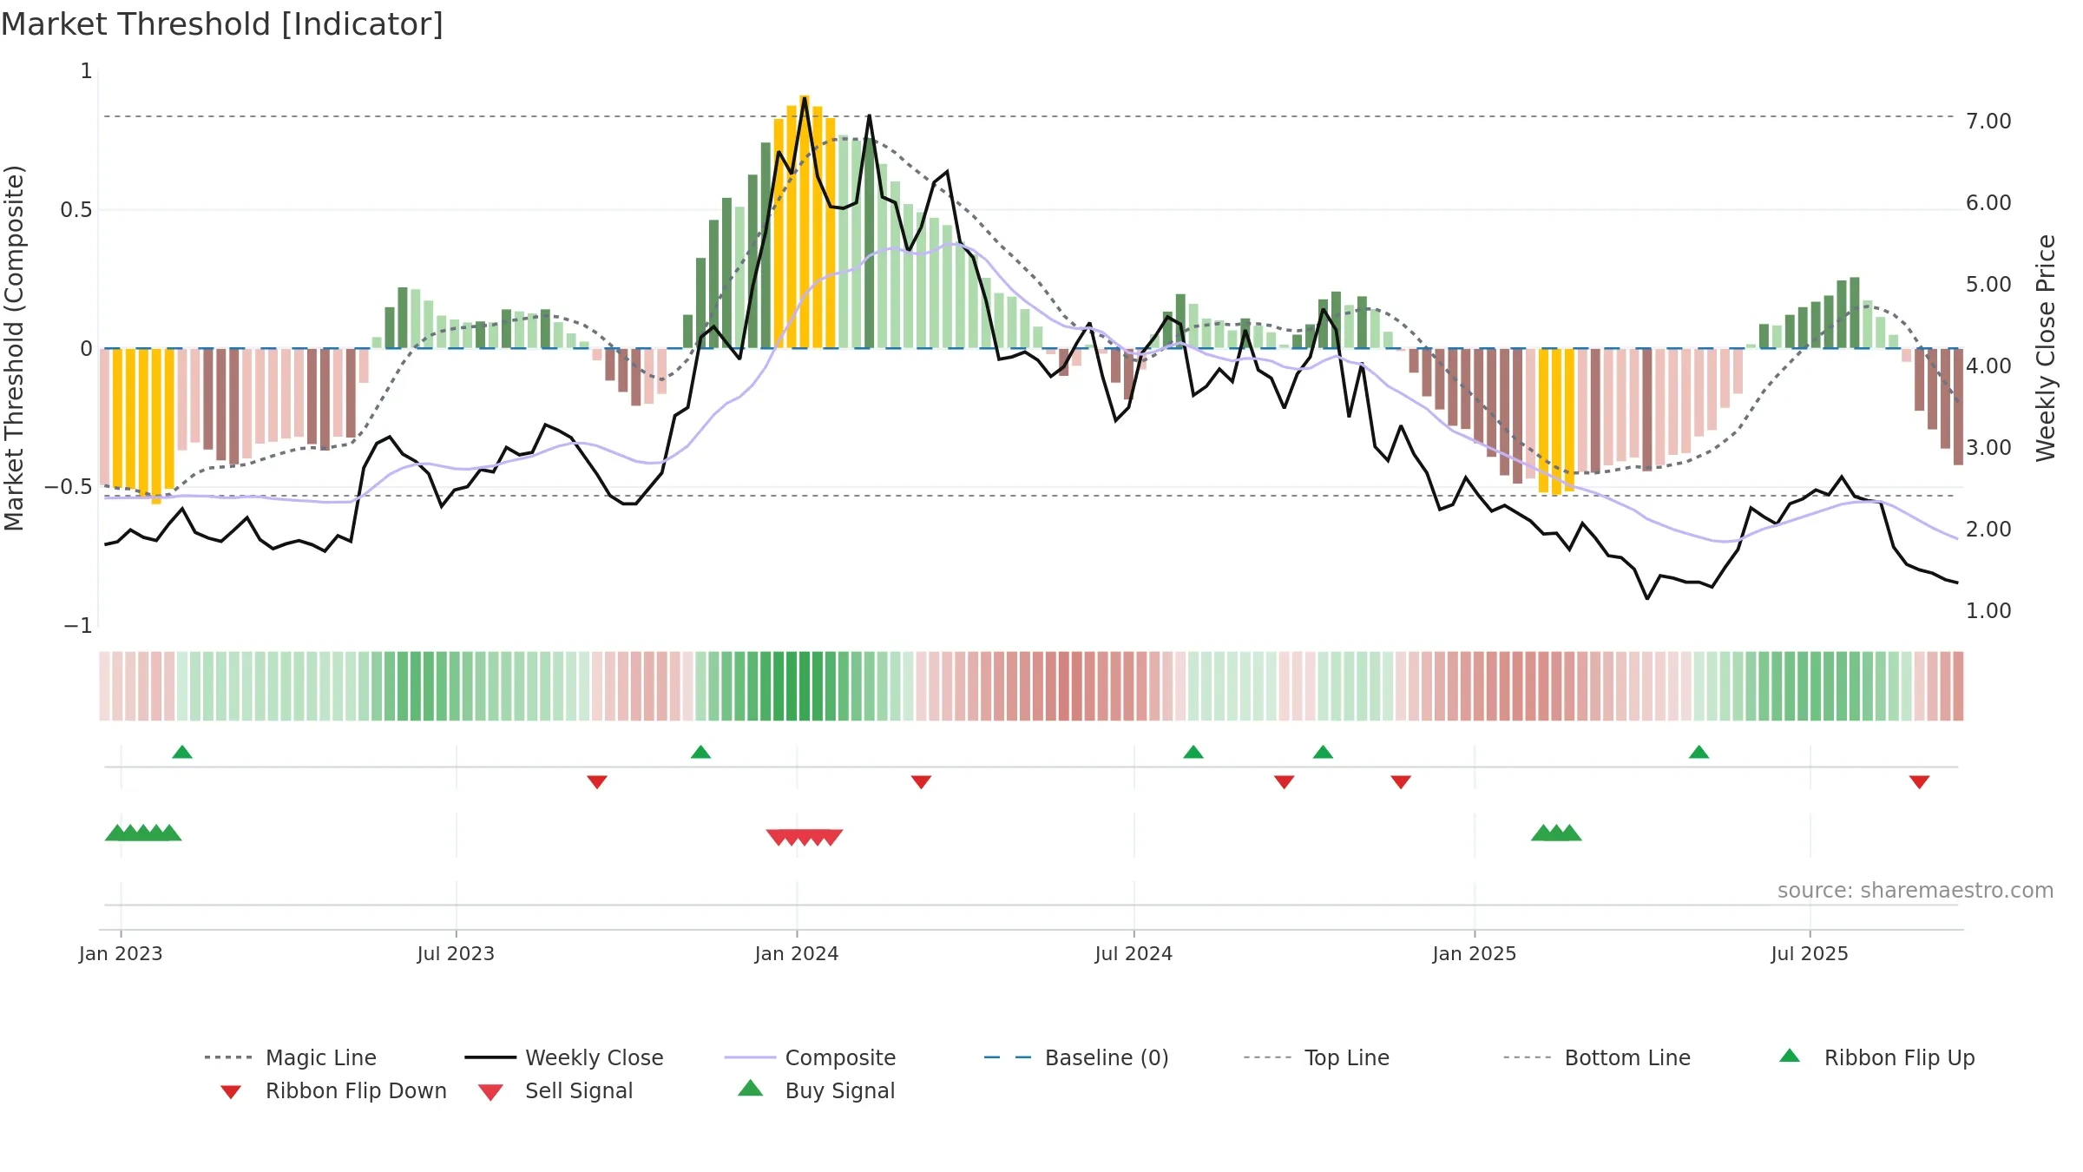Click the Market Threshold [Indicator] chart title
2083x1172 pixels.
[x=222, y=24]
